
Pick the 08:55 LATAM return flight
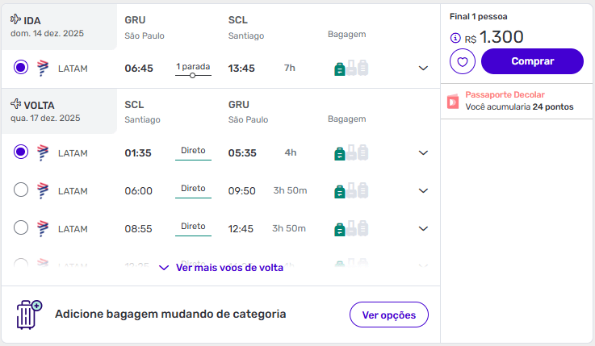pos(21,228)
